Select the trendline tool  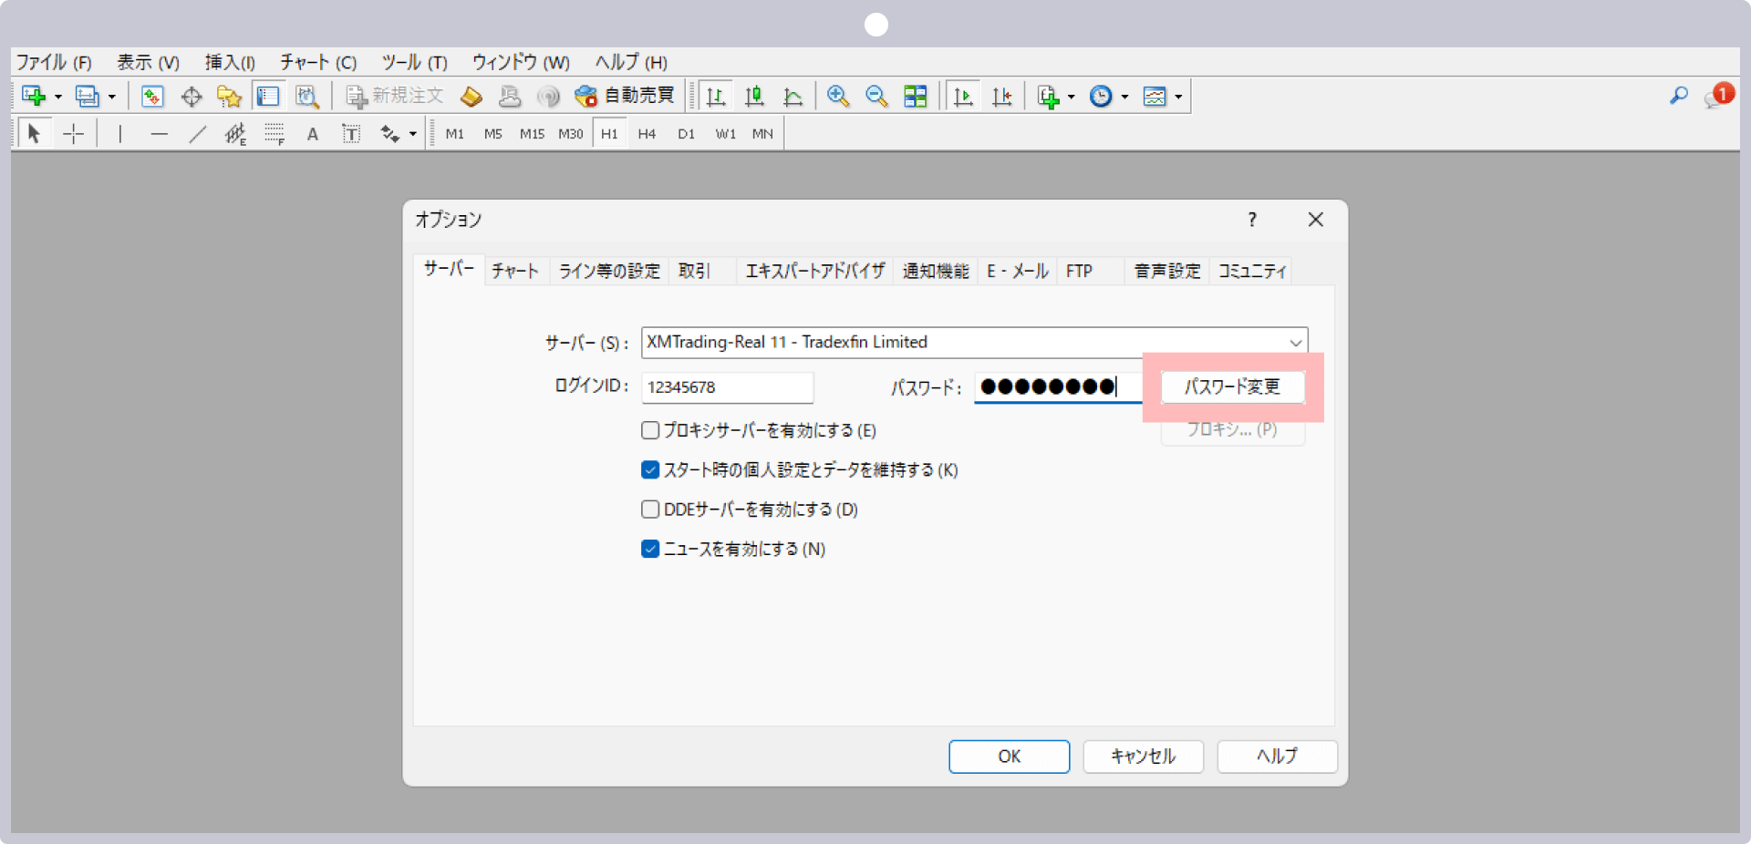coord(197,134)
